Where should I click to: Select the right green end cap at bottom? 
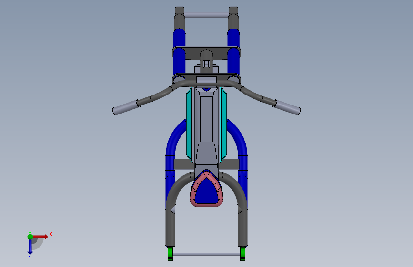click(x=242, y=253)
